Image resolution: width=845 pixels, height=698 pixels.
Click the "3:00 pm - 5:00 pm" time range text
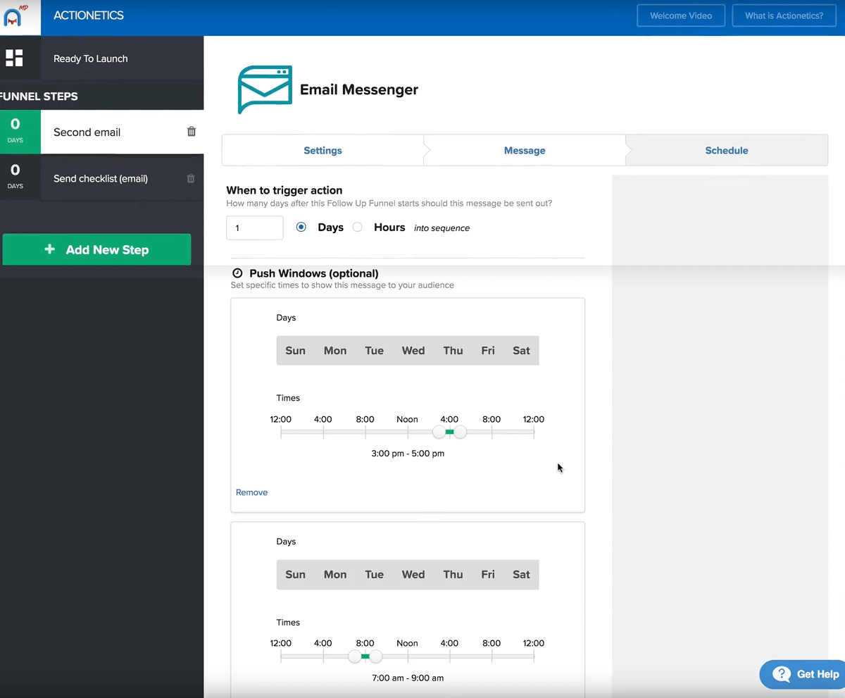coord(408,454)
